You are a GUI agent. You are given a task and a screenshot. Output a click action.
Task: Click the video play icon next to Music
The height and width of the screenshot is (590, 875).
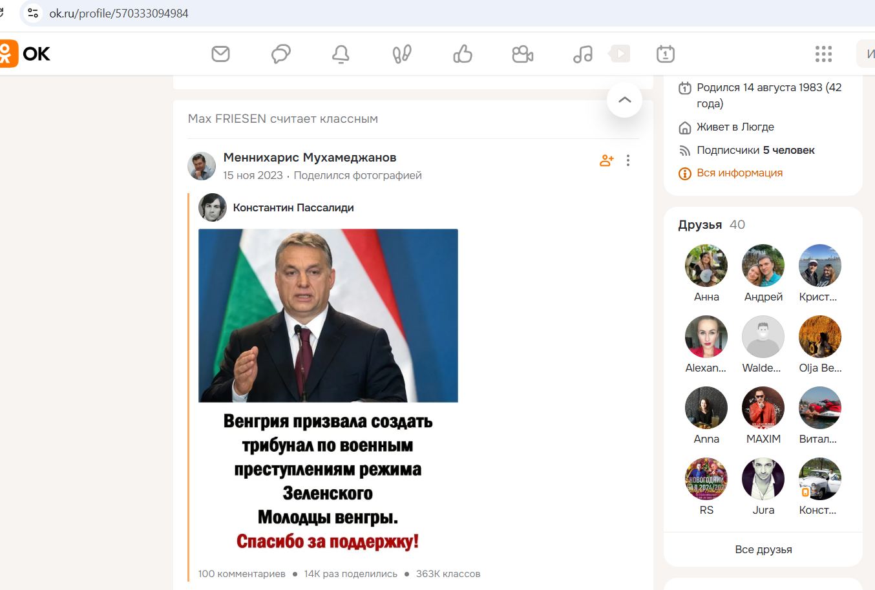(620, 54)
